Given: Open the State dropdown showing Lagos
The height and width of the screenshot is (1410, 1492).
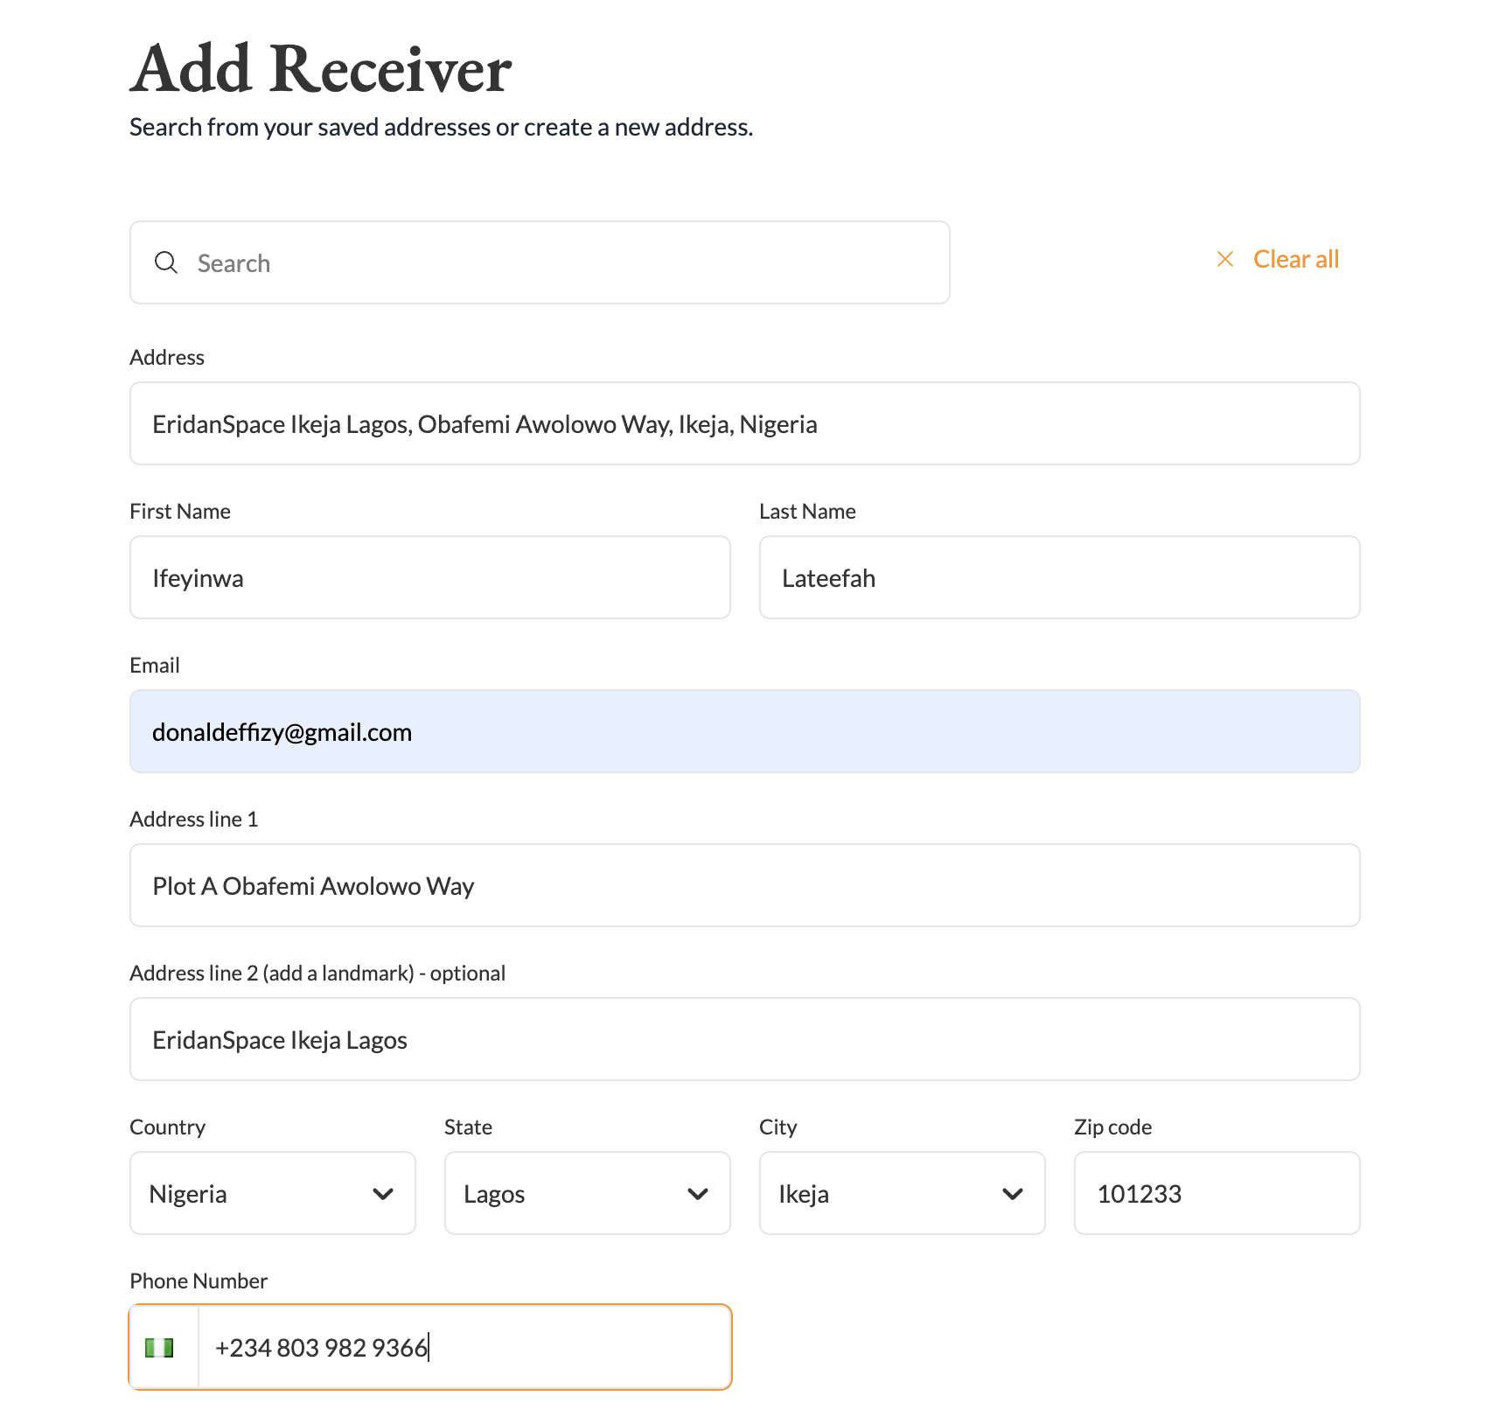Looking at the screenshot, I should point(588,1193).
